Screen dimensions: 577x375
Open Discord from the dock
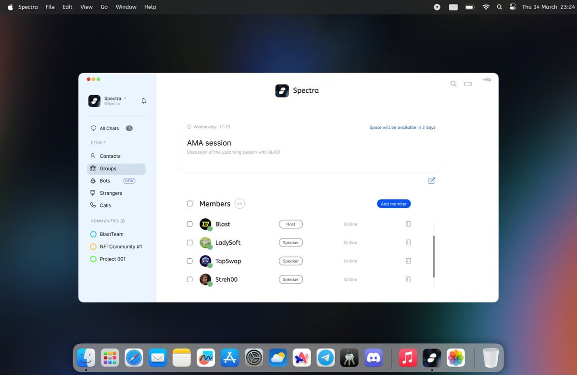374,358
